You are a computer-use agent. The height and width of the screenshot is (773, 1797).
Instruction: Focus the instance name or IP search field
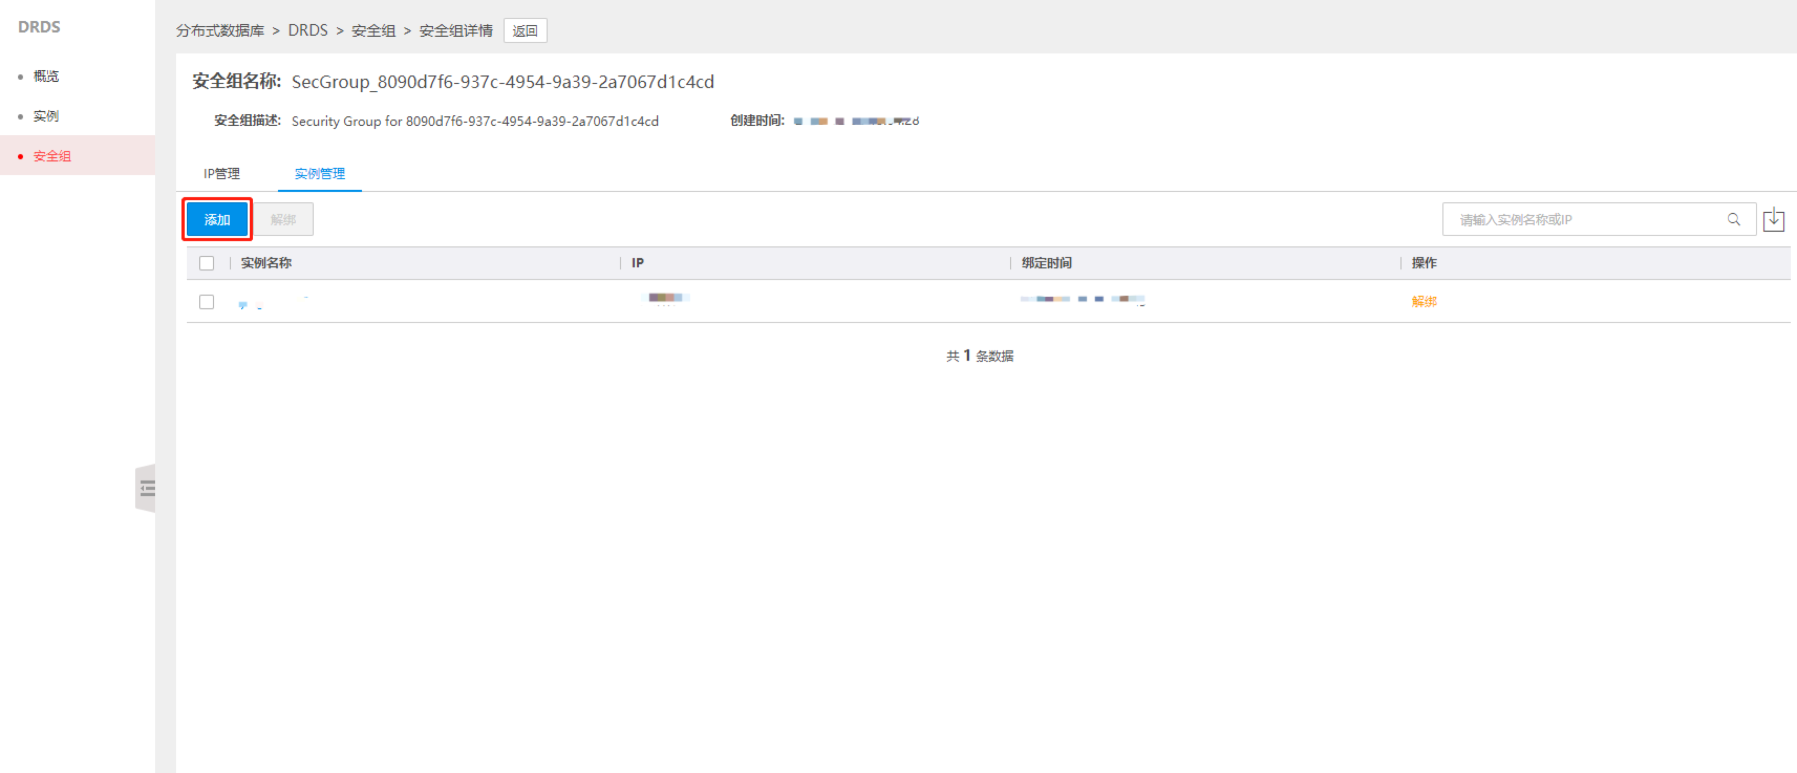coord(1584,220)
